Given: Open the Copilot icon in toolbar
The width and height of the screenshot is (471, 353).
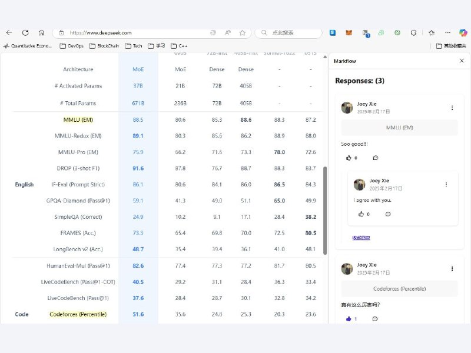Looking at the screenshot, I should (463, 33).
